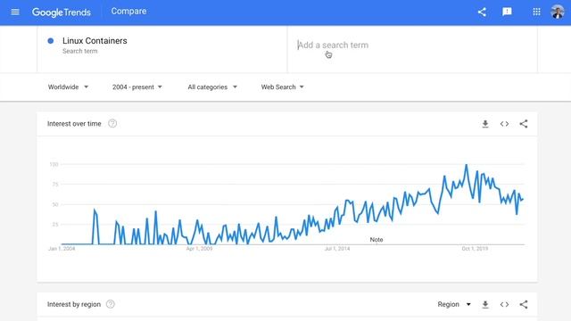571x321 pixels.
Task: Open the Web Search type dropdown
Action: tap(282, 87)
